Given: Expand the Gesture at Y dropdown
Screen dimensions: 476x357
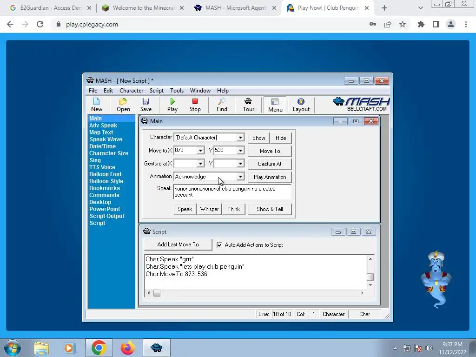Looking at the screenshot, I should coord(240,164).
